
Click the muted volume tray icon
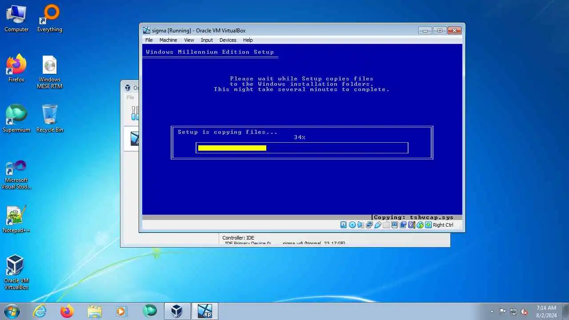524,312
